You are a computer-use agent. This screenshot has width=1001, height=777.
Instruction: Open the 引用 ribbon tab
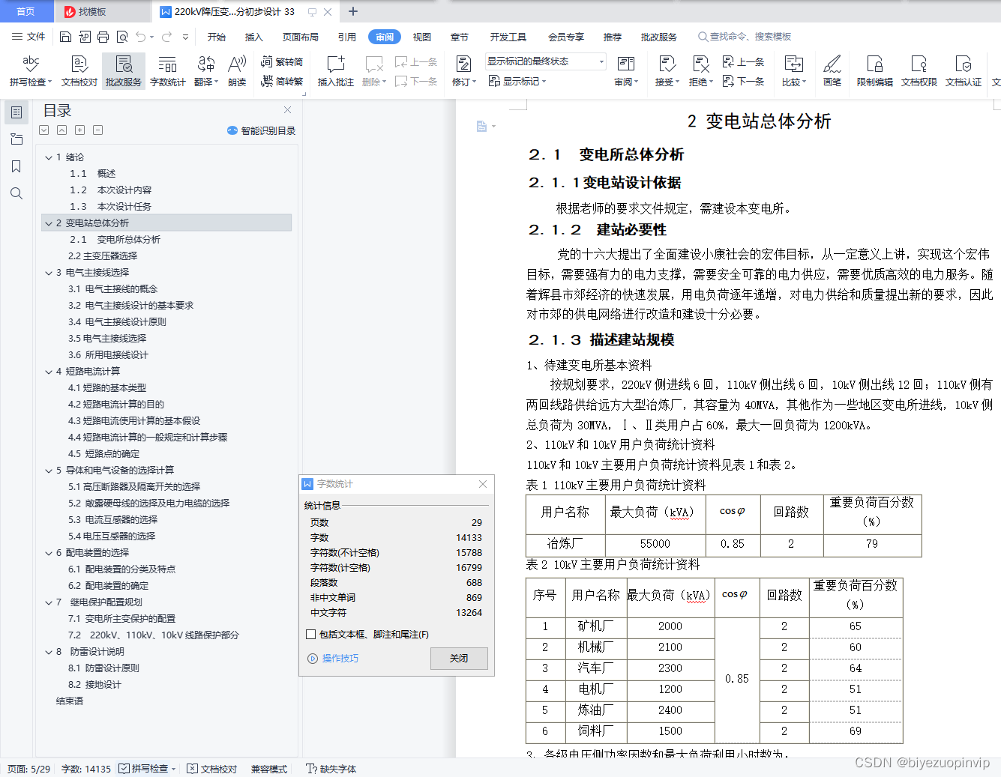pyautogui.click(x=347, y=37)
